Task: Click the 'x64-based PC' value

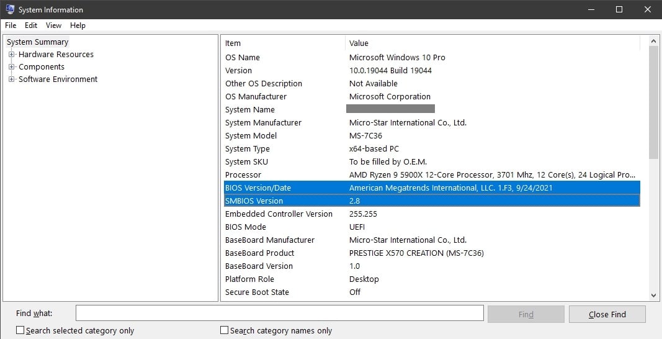Action: pos(373,149)
